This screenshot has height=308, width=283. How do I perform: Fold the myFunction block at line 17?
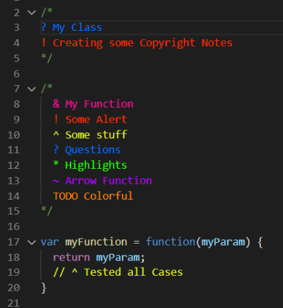tap(32, 242)
